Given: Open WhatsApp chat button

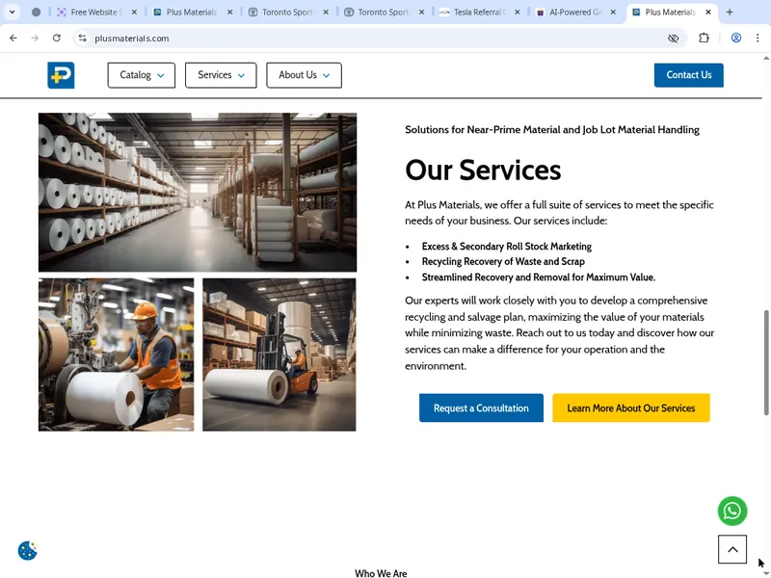Looking at the screenshot, I should click(732, 512).
